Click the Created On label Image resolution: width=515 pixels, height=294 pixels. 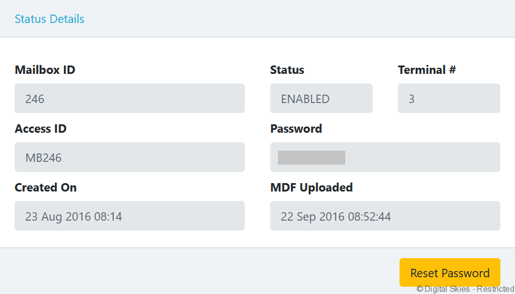point(45,187)
